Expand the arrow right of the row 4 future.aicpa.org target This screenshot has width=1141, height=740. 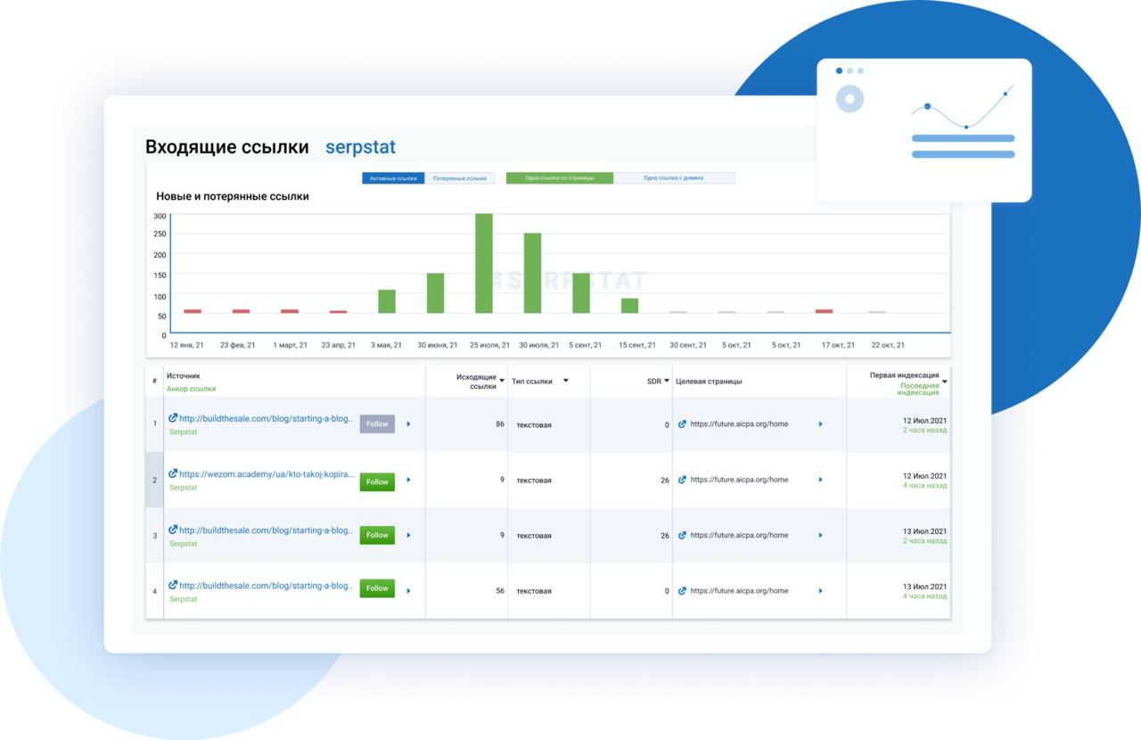tap(820, 591)
